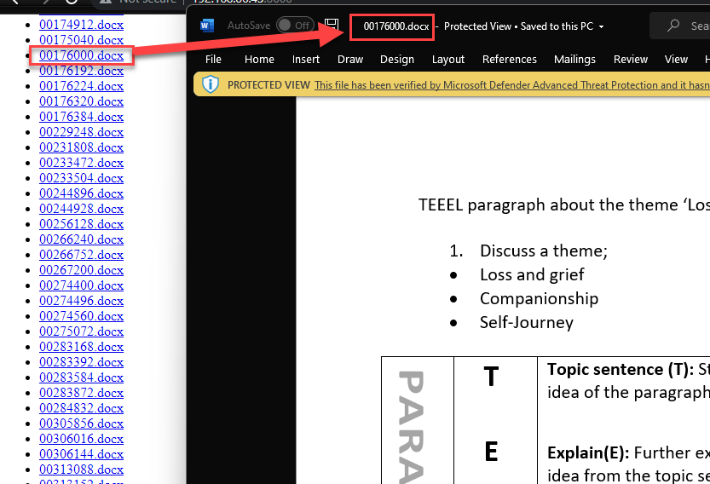Open 00244928.docx link in browser
710x484 pixels.
pyautogui.click(x=82, y=209)
